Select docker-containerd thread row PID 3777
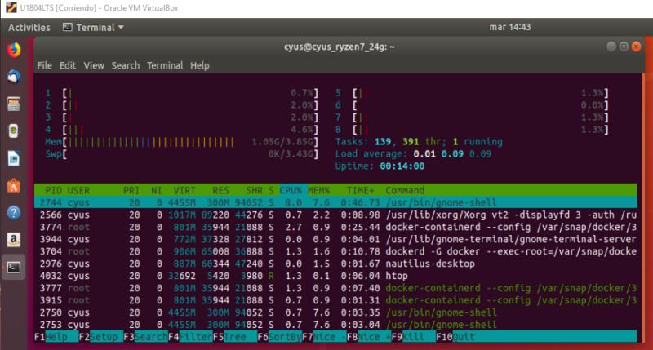The image size is (653, 350). 335,288
